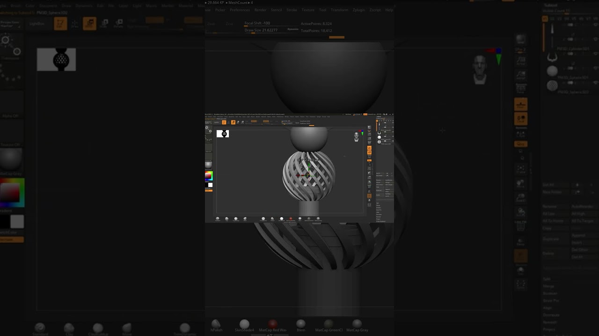Click Append in dimmed Subtool panel

coord(578,236)
